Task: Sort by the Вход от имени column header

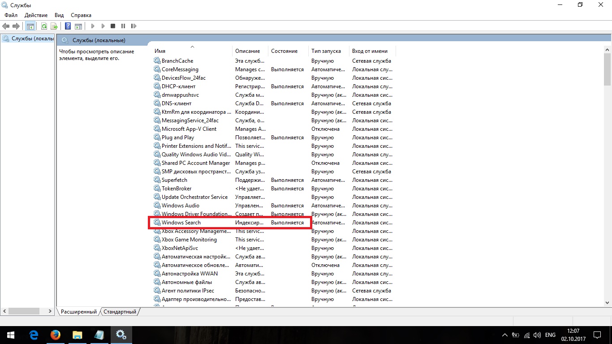Action: (x=372, y=51)
